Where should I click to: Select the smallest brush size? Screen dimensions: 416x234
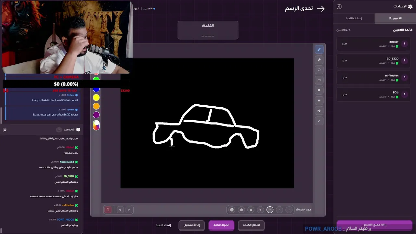[x=289, y=210]
